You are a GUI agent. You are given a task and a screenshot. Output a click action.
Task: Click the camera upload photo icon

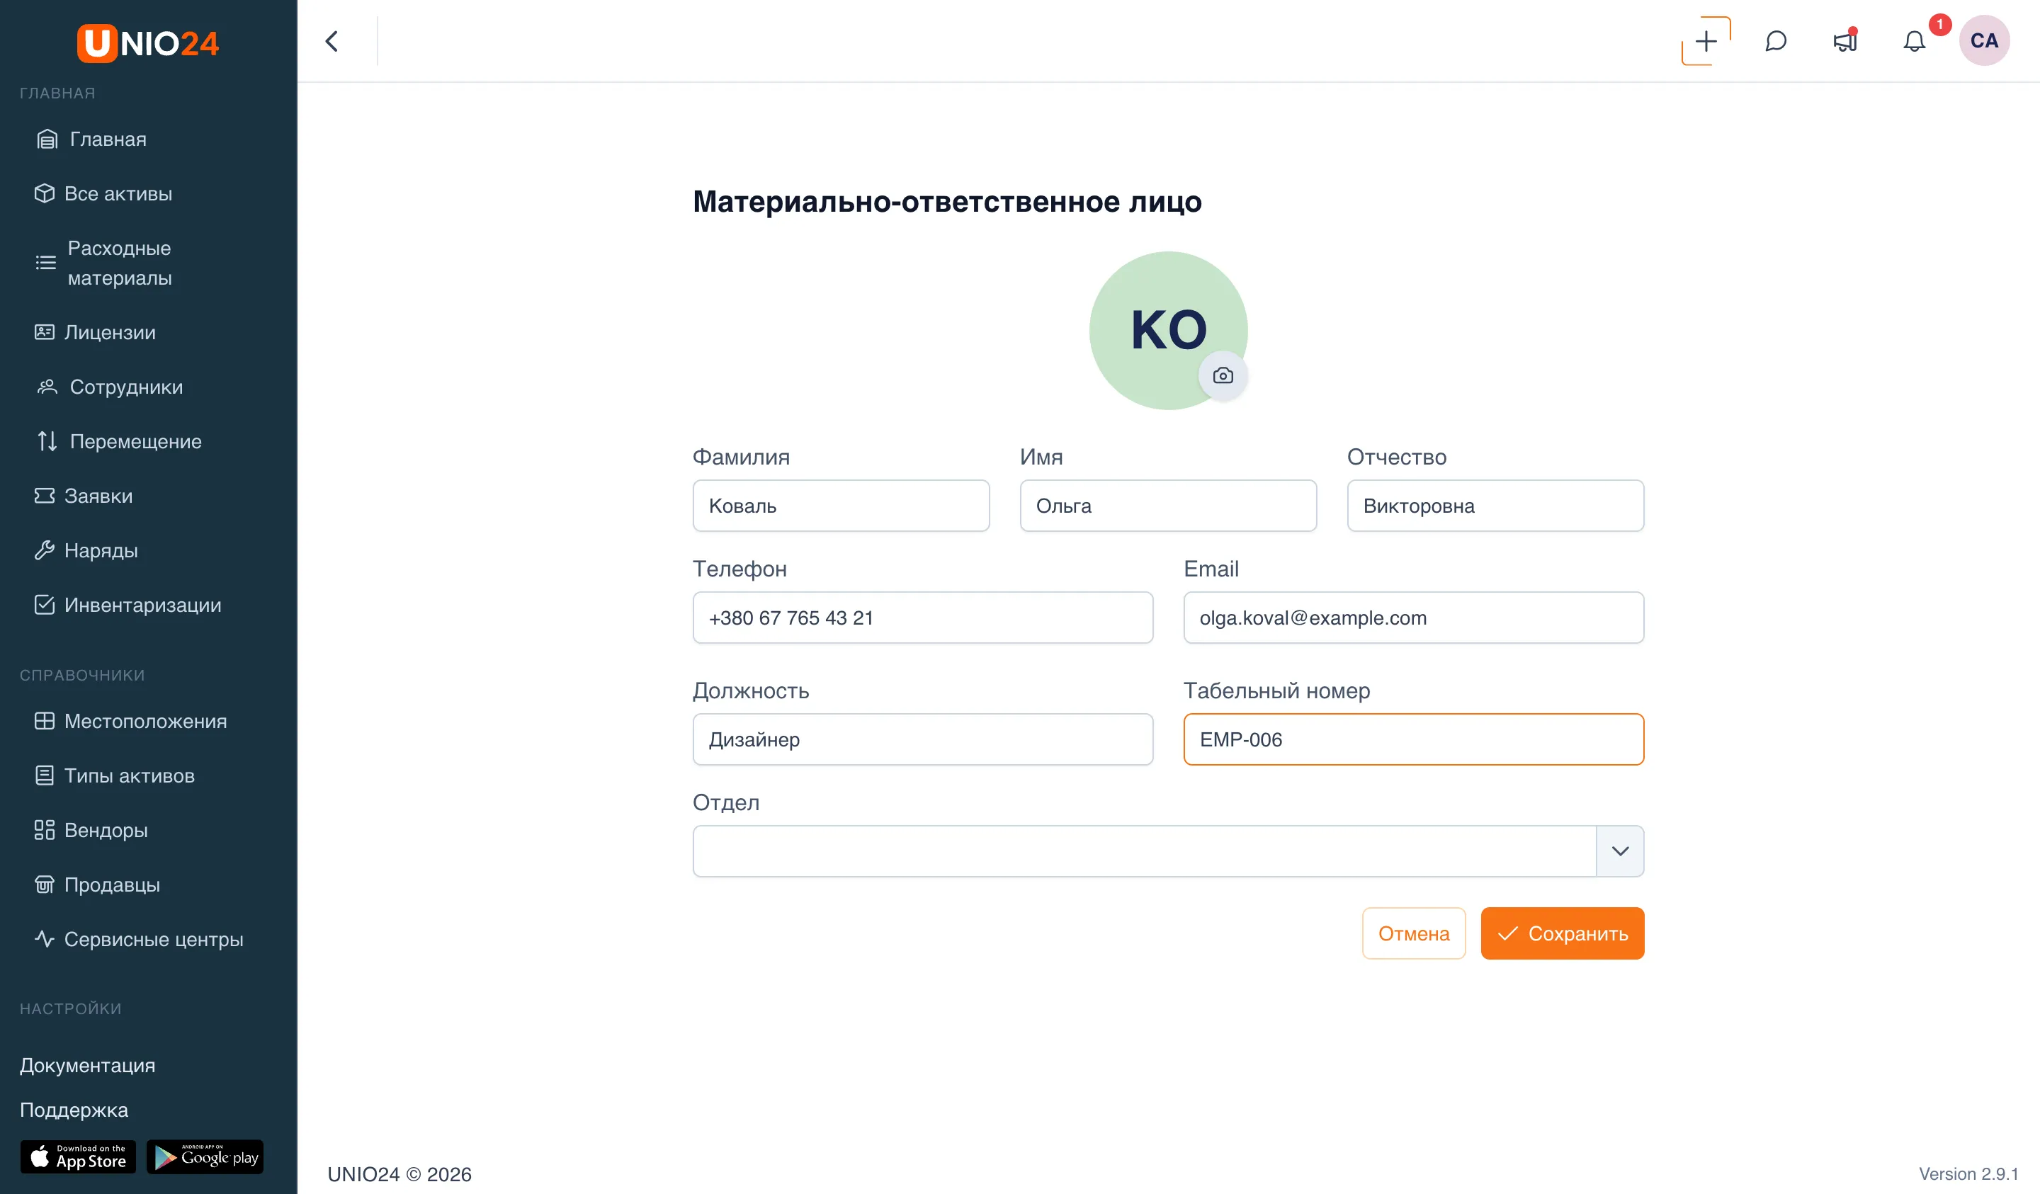click(x=1223, y=375)
